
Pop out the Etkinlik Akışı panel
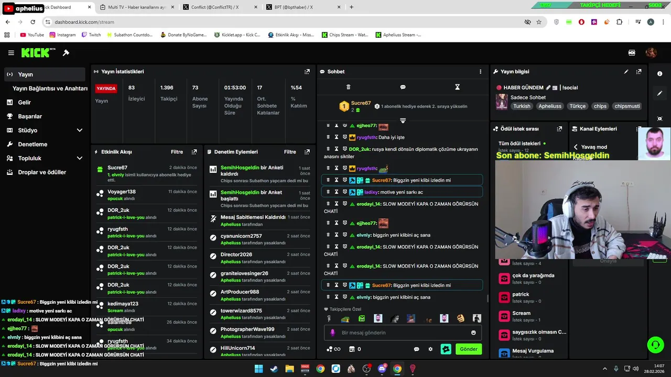194,152
